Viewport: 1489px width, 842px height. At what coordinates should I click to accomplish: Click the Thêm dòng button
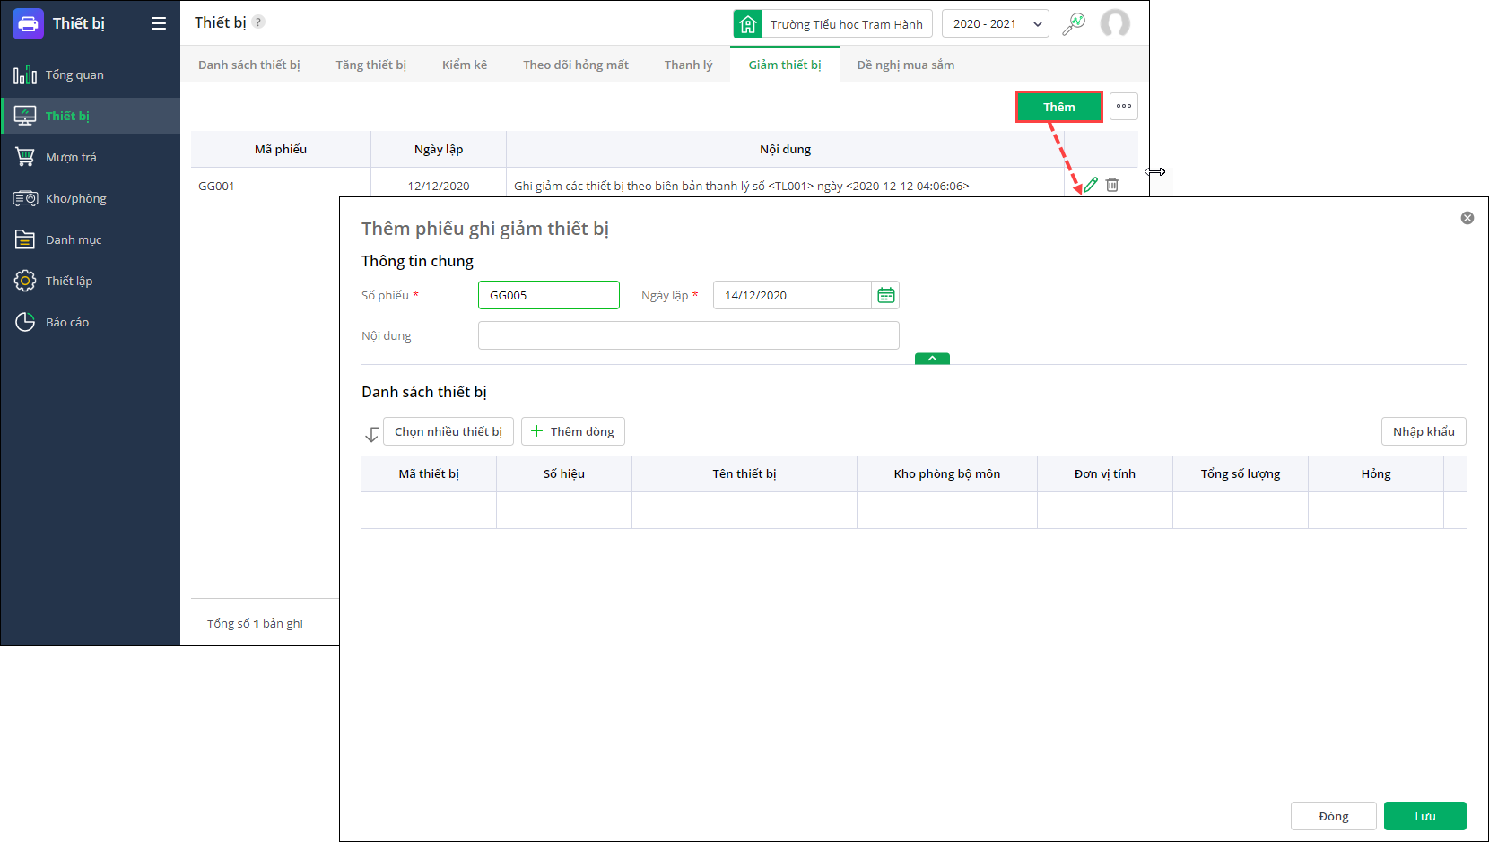coord(573,431)
